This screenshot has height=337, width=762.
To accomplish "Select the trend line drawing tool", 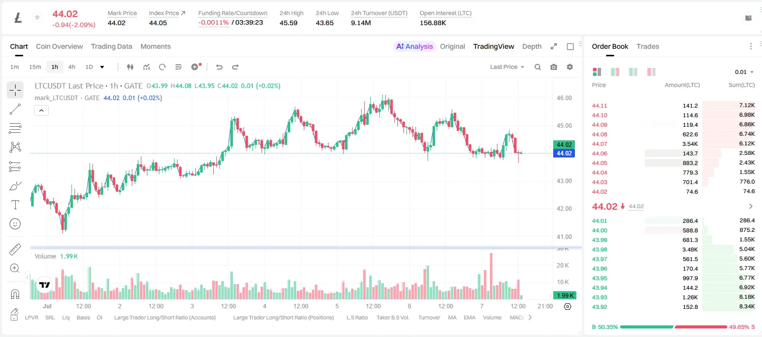I will click(15, 109).
